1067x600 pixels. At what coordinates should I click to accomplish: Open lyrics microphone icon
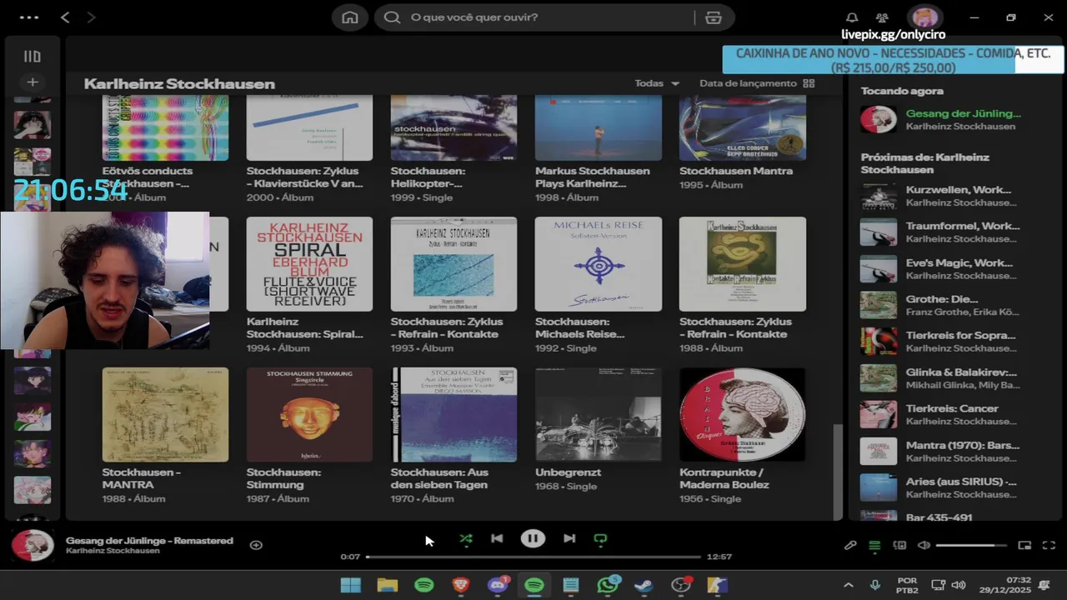tap(850, 545)
